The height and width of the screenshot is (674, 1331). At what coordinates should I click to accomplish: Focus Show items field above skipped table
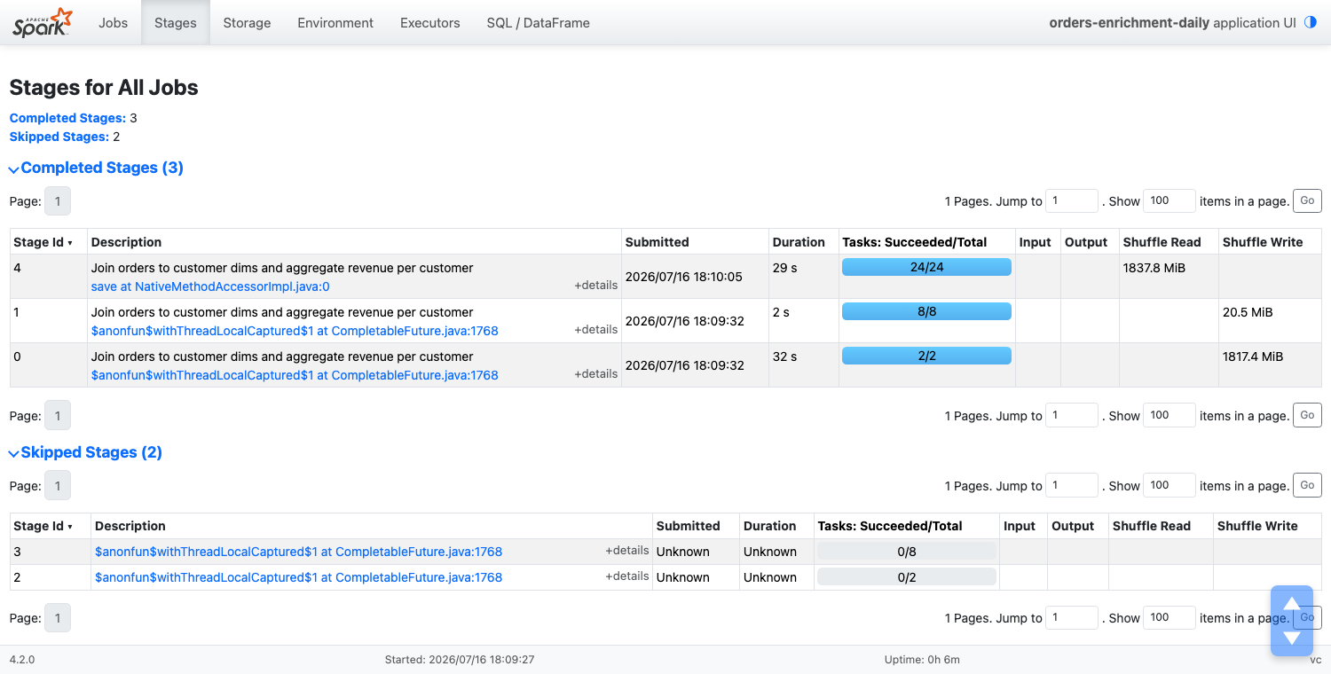point(1170,485)
